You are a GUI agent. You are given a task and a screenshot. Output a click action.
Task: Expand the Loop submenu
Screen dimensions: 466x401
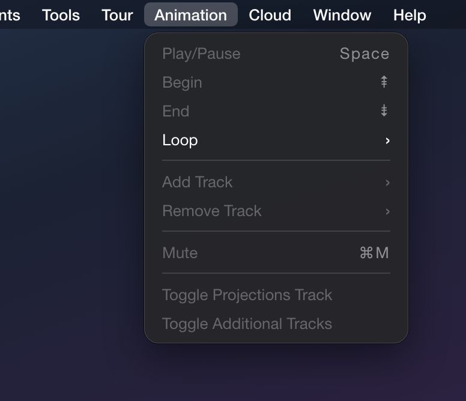276,140
